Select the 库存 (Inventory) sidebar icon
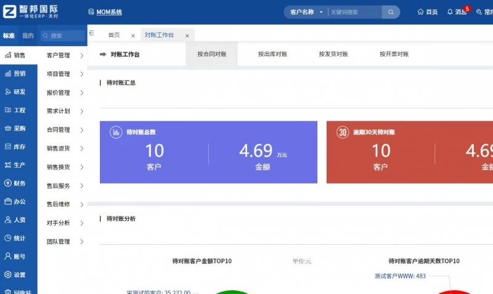 point(7,147)
